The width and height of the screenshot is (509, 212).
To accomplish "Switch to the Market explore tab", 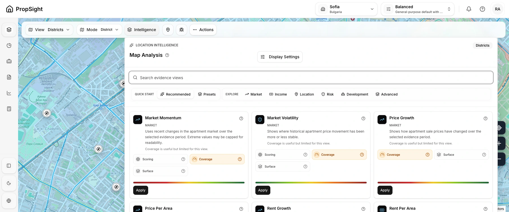I will [x=253, y=94].
